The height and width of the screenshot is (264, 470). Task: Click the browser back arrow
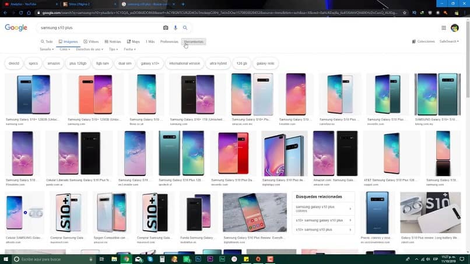tap(5, 13)
